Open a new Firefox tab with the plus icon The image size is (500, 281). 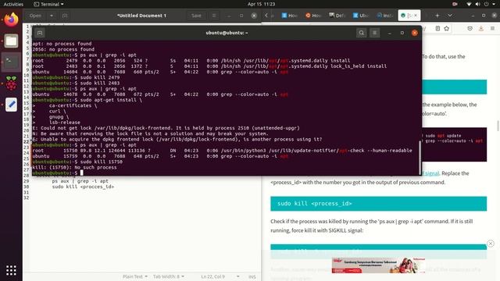coord(437,16)
